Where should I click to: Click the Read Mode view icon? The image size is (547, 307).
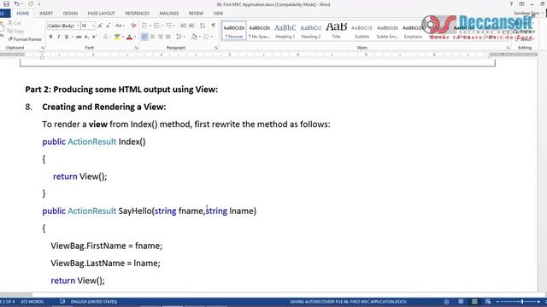[x=461, y=302]
